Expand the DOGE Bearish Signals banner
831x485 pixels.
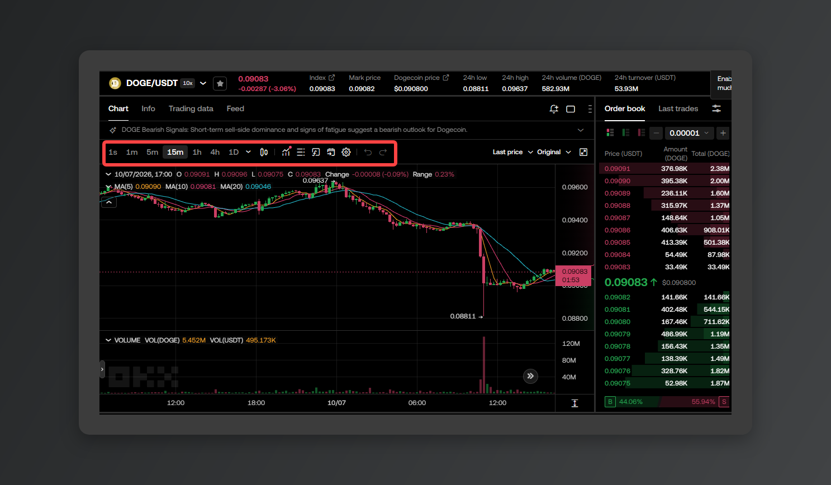pos(581,130)
